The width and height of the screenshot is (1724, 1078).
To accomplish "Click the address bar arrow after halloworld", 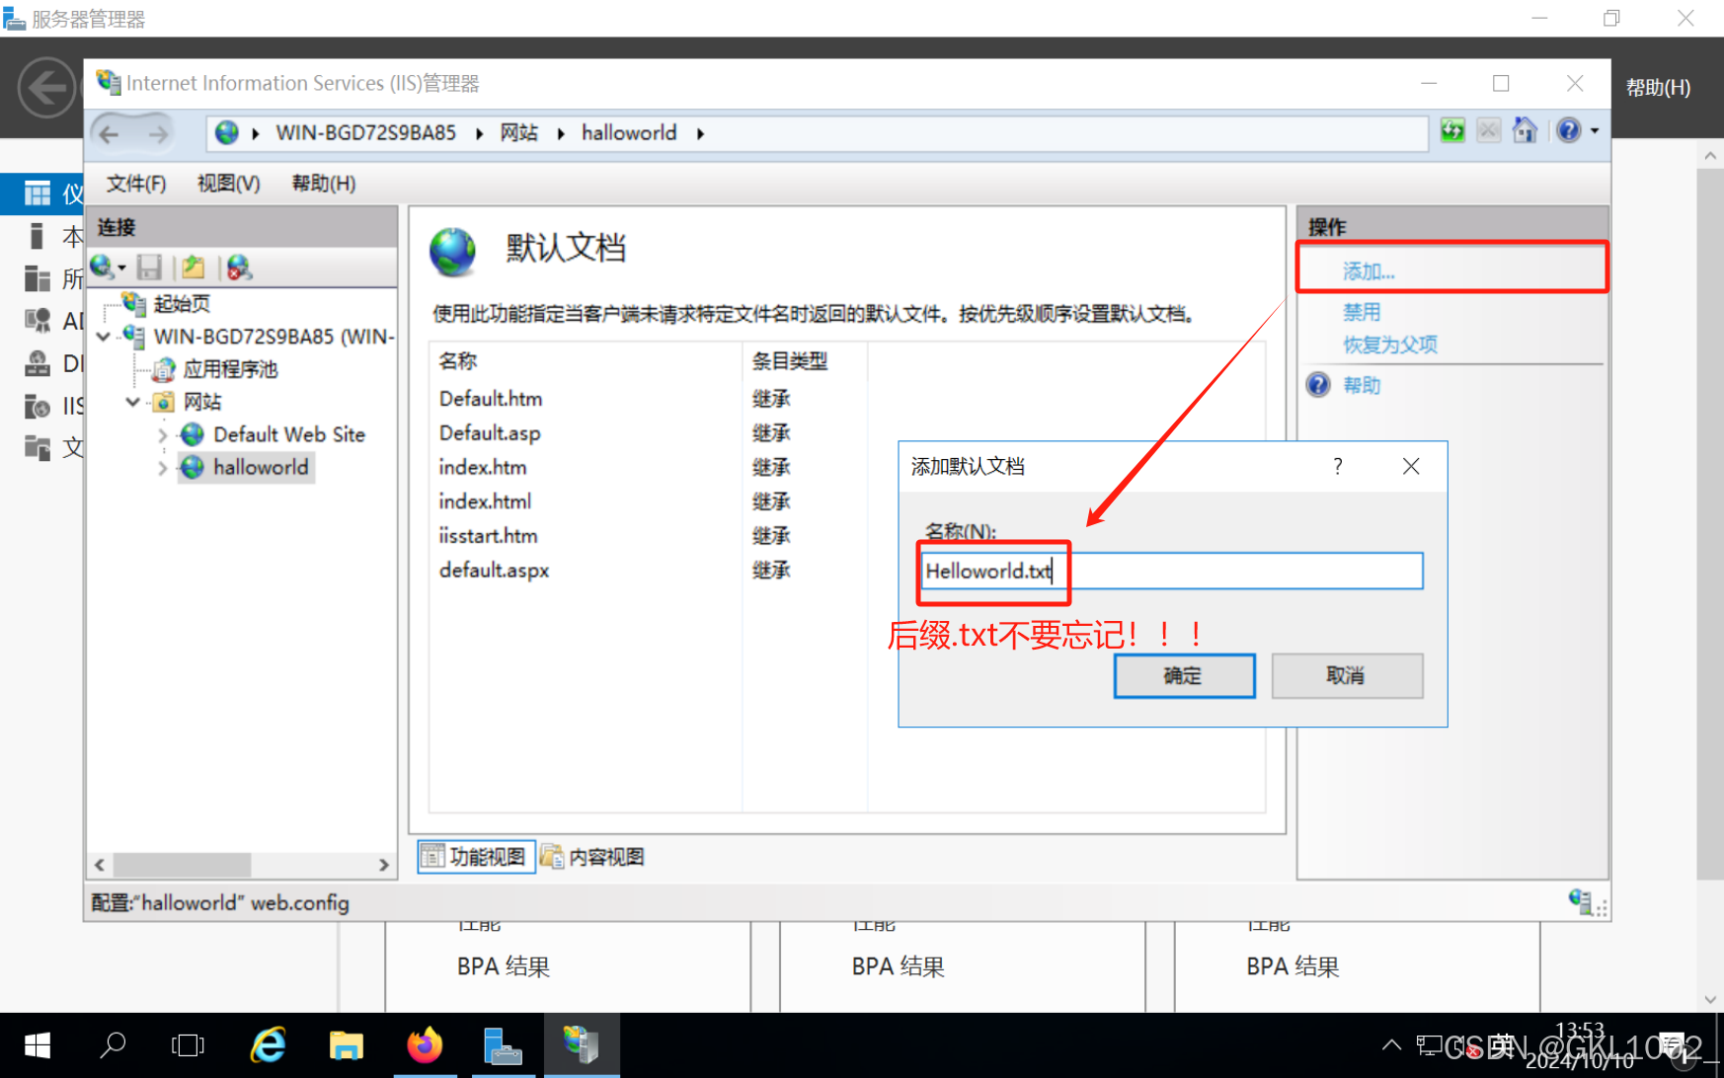I will click(x=700, y=133).
